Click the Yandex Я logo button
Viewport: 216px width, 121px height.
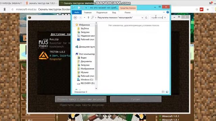[4, 9]
